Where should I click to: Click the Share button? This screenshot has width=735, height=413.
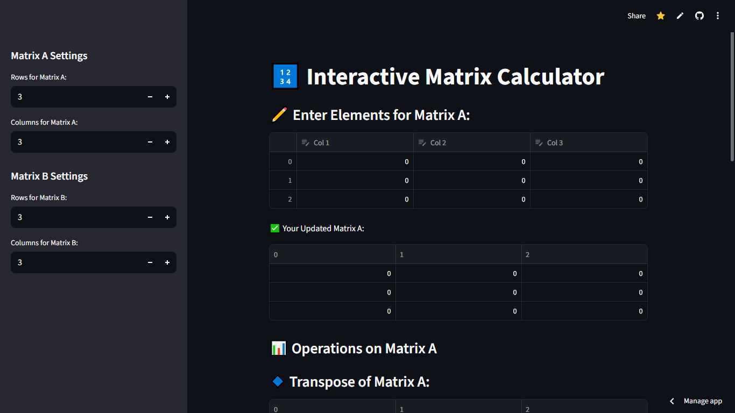pos(637,16)
